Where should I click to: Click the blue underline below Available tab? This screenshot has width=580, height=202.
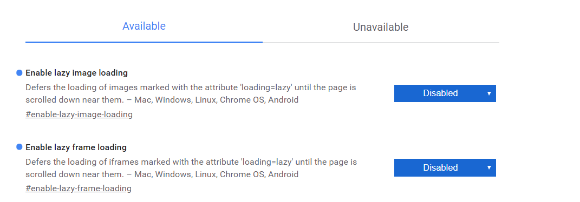point(144,42)
